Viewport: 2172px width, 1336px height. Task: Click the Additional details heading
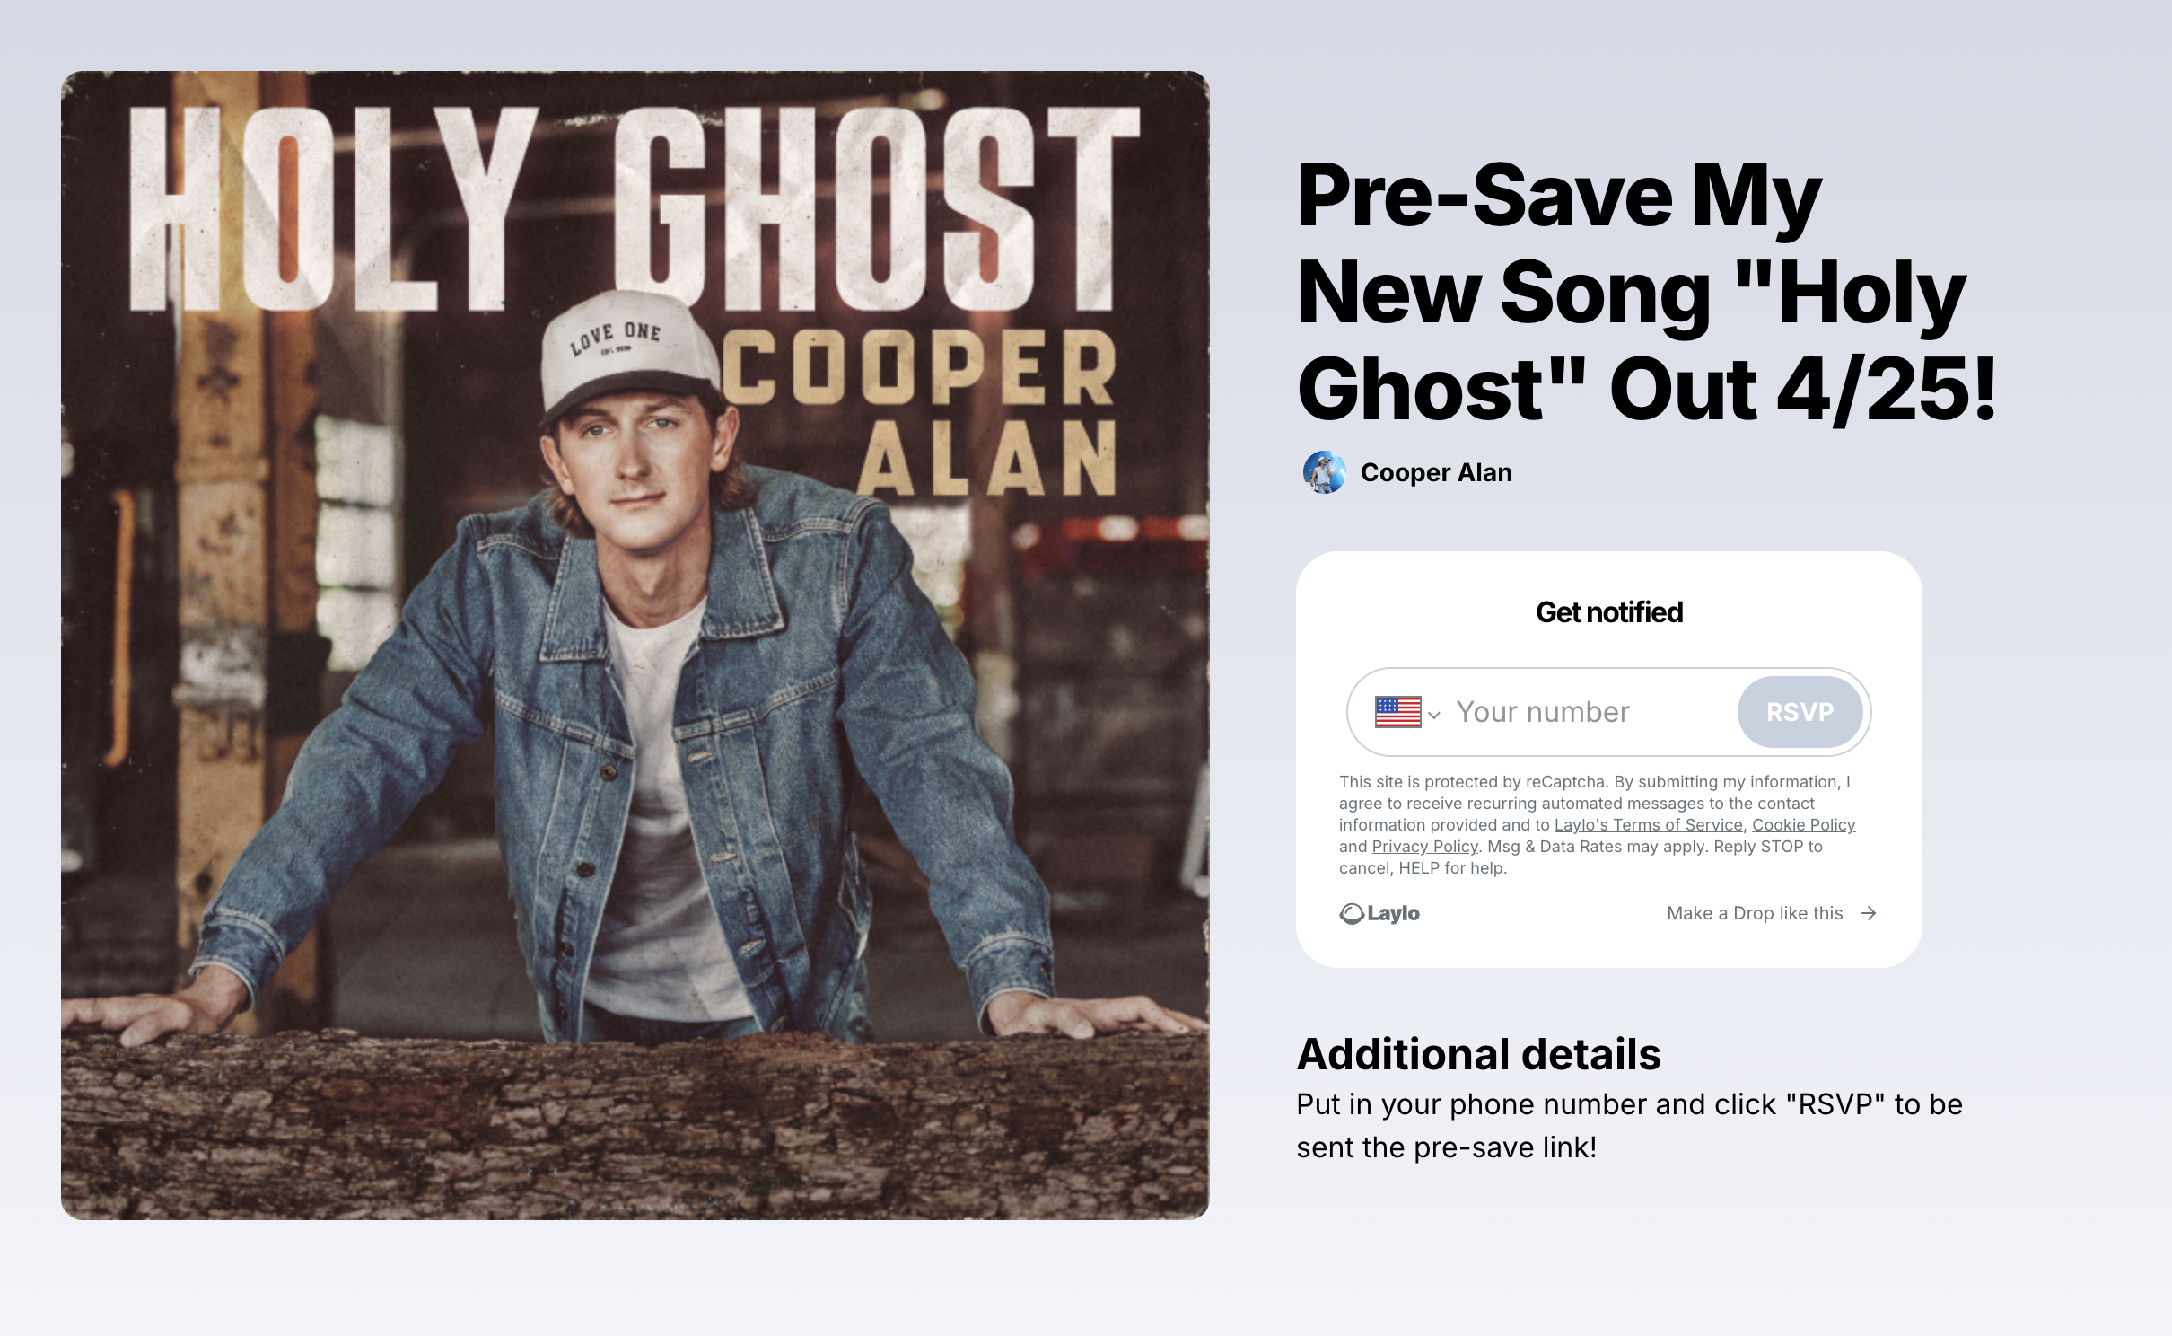point(1479,1054)
